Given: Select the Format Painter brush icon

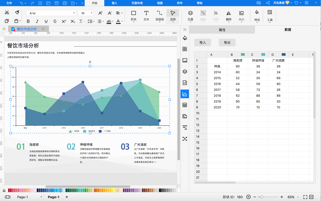Looking at the screenshot, I should point(17,12).
